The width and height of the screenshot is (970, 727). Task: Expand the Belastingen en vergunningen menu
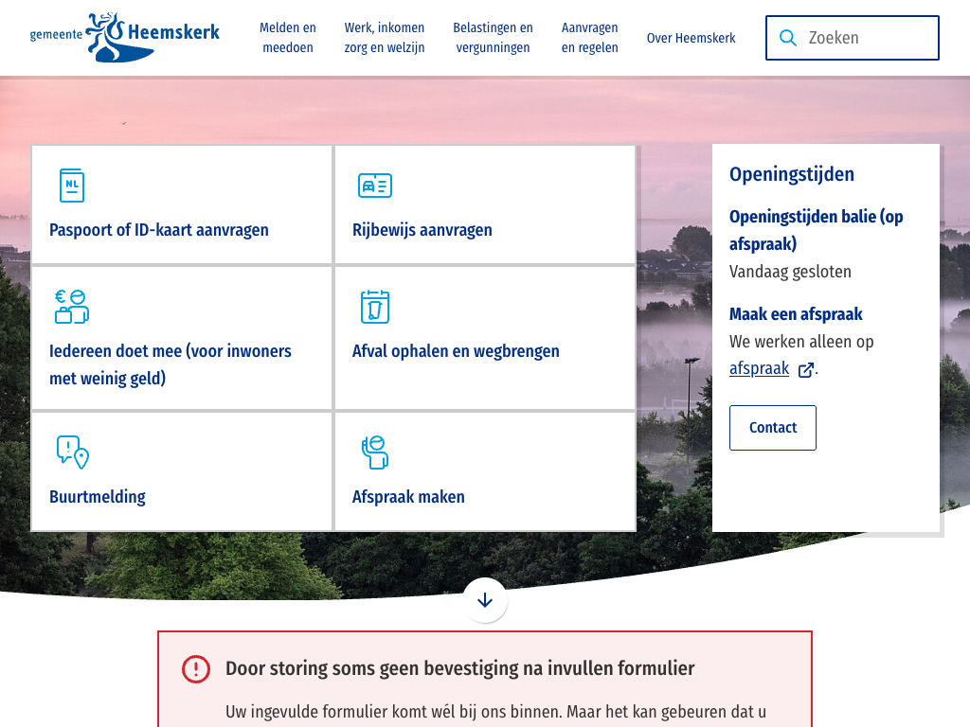coord(493,38)
